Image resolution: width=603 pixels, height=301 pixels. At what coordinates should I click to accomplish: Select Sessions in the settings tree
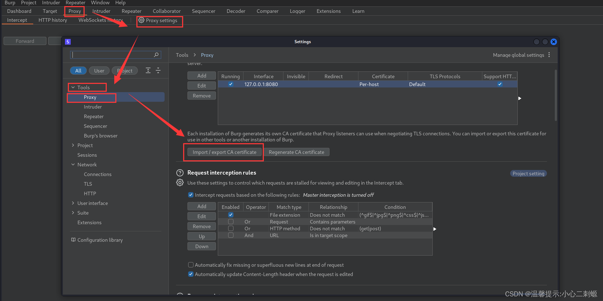coord(87,155)
